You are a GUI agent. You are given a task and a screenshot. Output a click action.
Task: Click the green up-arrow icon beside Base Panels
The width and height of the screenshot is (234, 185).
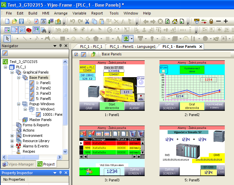click(93, 54)
